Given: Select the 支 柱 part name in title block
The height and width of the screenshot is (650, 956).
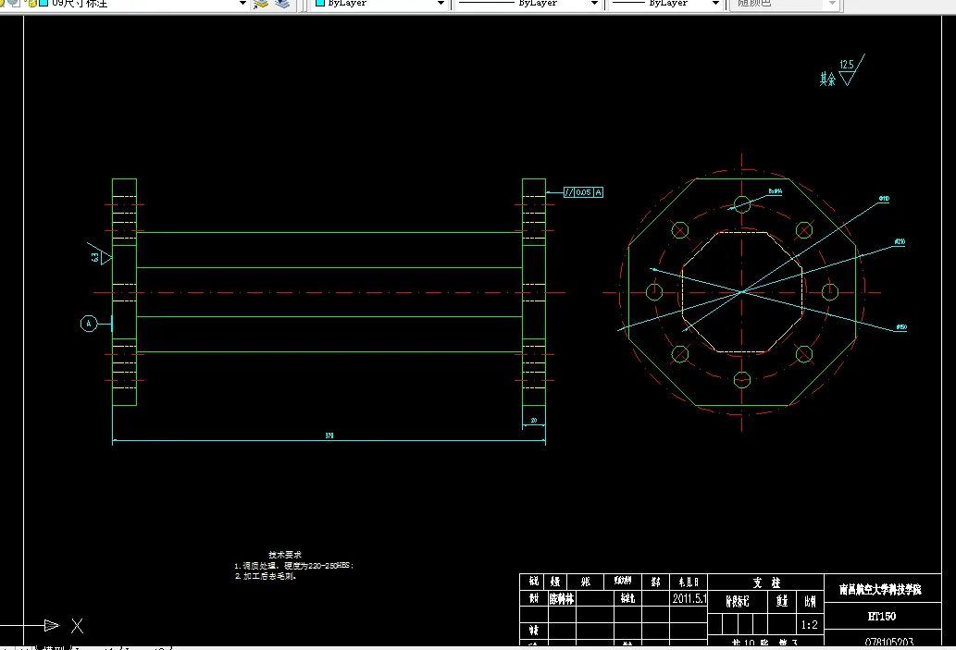Looking at the screenshot, I should click(x=766, y=583).
